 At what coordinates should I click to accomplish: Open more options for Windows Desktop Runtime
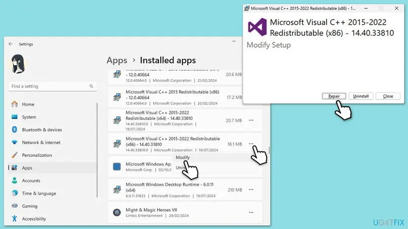pos(251,190)
